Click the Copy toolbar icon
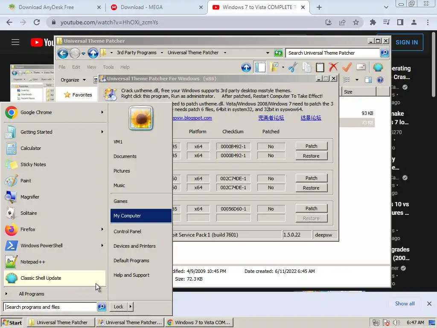Image resolution: width=437 pixels, height=328 pixels. pos(306,67)
